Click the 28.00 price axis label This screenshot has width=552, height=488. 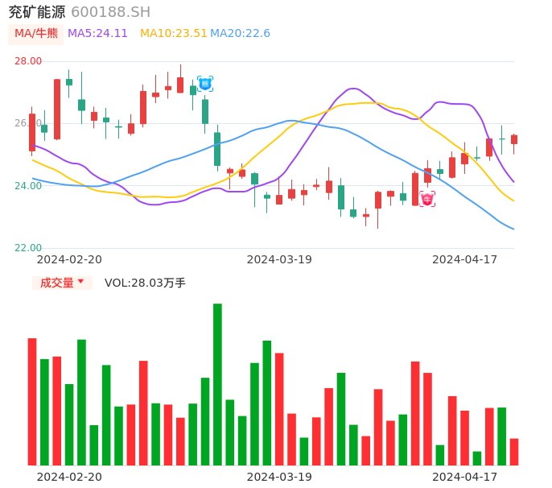28,61
